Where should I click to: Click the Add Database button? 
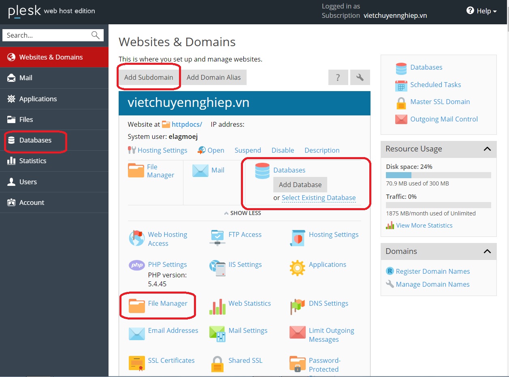[300, 185]
